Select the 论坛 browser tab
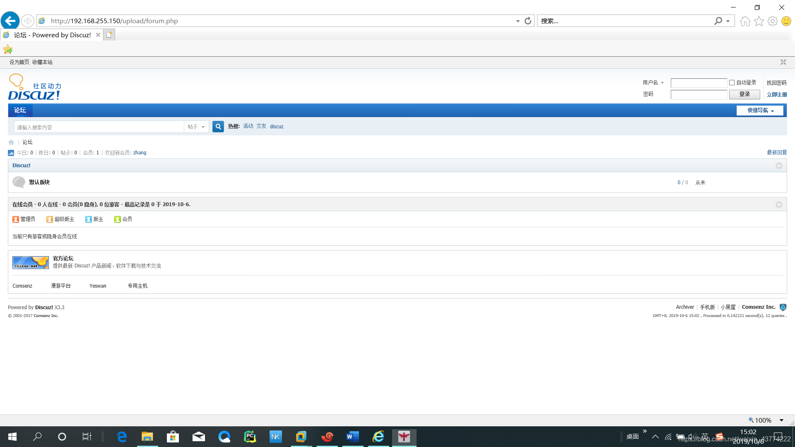The width and height of the screenshot is (795, 447). click(x=52, y=35)
